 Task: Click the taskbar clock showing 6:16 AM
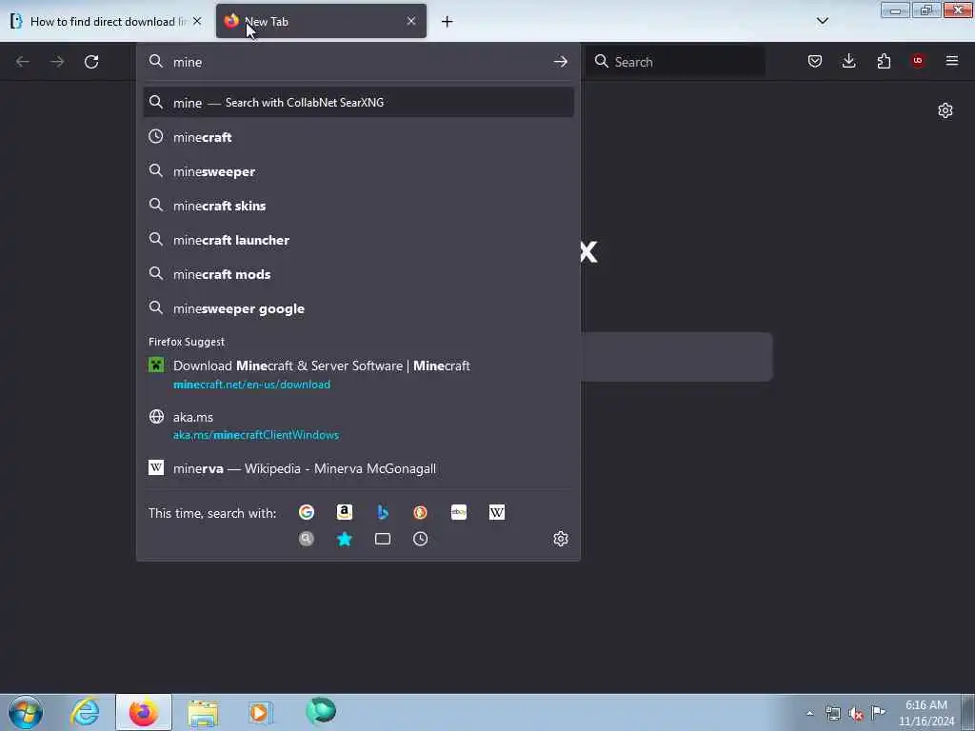pyautogui.click(x=926, y=713)
